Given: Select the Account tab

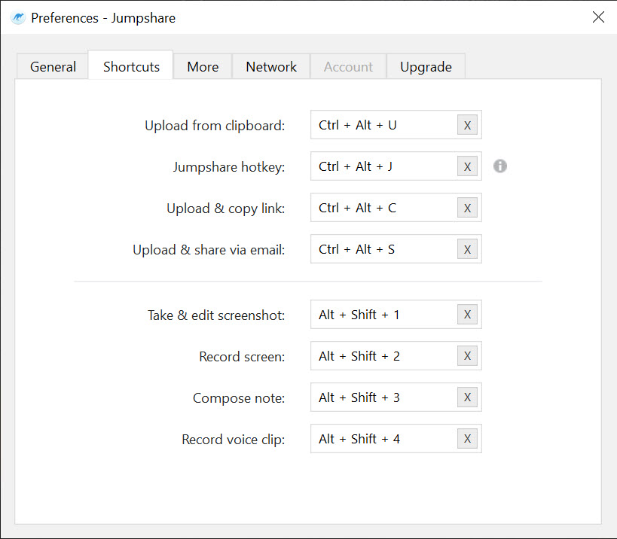Looking at the screenshot, I should point(348,66).
